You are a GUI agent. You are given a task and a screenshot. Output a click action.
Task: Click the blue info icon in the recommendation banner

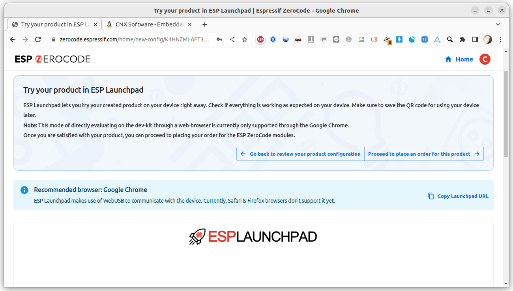coord(24,190)
